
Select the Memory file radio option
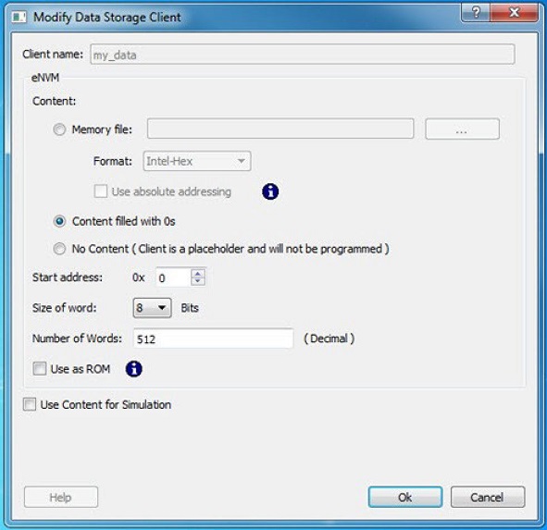click(59, 129)
